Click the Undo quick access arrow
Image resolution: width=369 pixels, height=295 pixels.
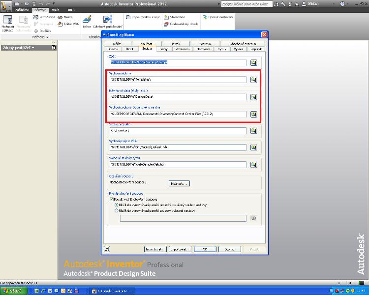click(41, 4)
